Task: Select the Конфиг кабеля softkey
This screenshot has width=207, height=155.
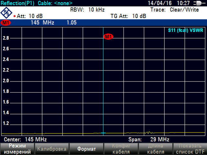Action: pos(121,149)
